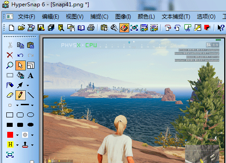226x163 pixels.
Task: Expand the stamp tool dropdown arrow
Action: pyautogui.click(x=33, y=145)
